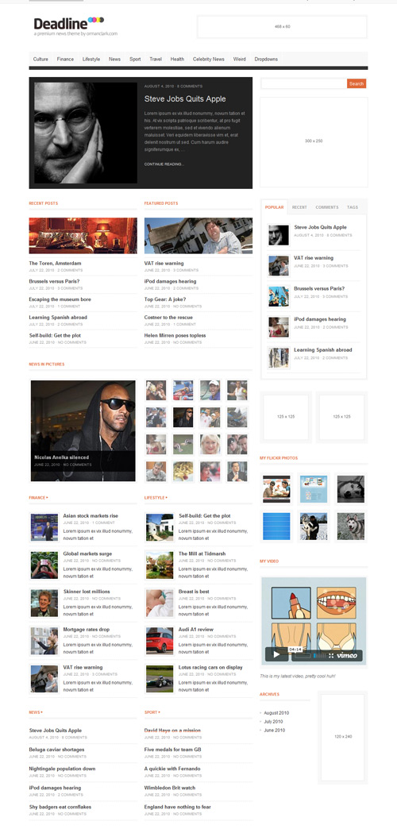397x829 pixels.
Task: Open Escaping the museum bore post
Action: coord(60,299)
